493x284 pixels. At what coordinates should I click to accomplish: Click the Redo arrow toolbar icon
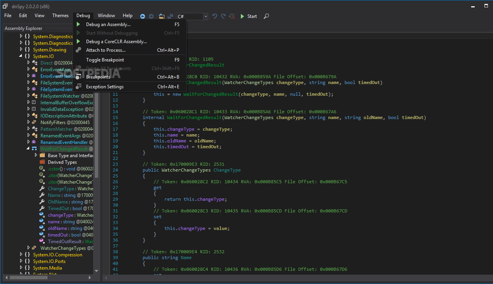pyautogui.click(x=223, y=16)
